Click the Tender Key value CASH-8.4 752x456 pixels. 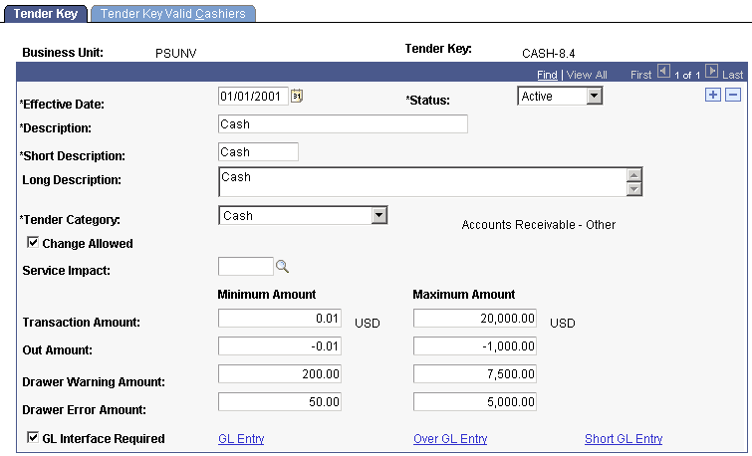pos(548,53)
